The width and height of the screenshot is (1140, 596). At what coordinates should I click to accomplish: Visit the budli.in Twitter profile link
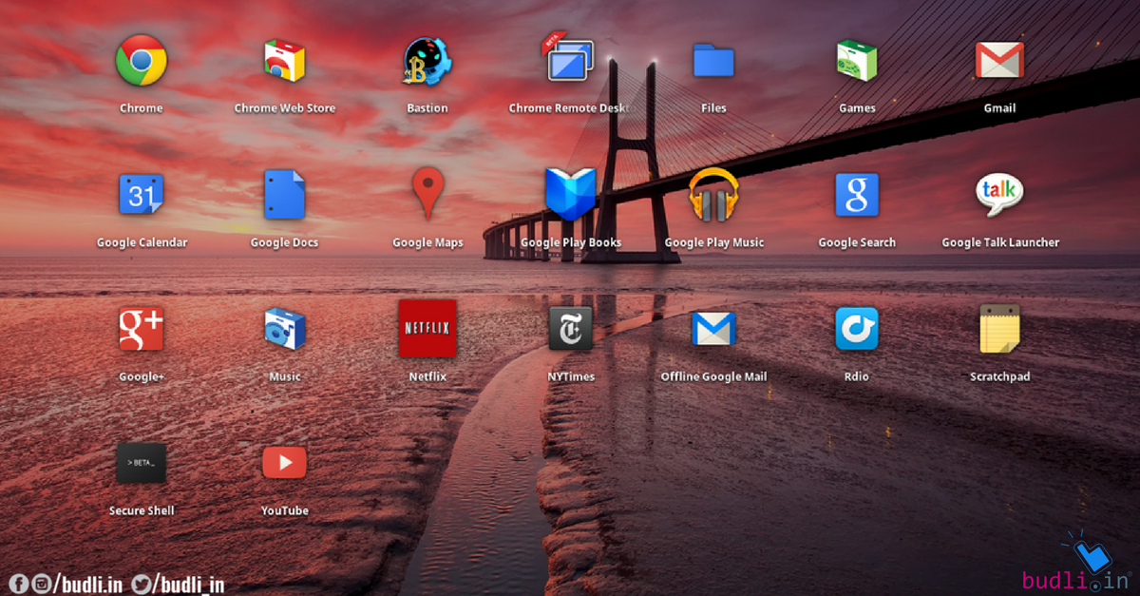click(x=141, y=586)
